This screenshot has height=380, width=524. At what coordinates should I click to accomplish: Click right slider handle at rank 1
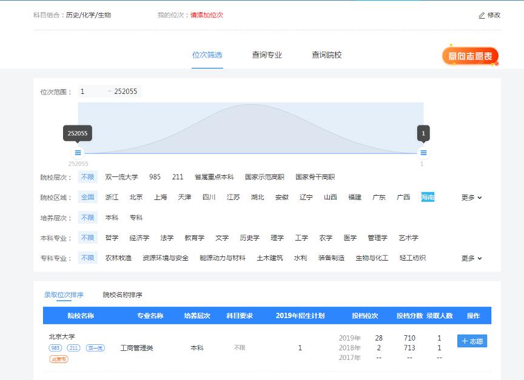tap(423, 153)
